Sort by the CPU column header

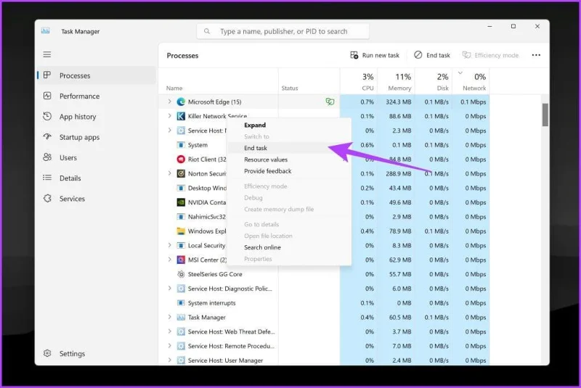pos(359,81)
